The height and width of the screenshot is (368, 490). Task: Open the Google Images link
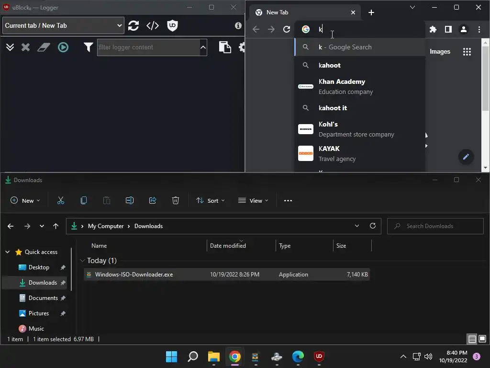click(x=440, y=52)
